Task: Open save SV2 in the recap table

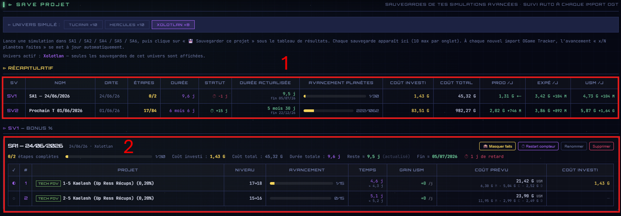Action: [x=12, y=110]
